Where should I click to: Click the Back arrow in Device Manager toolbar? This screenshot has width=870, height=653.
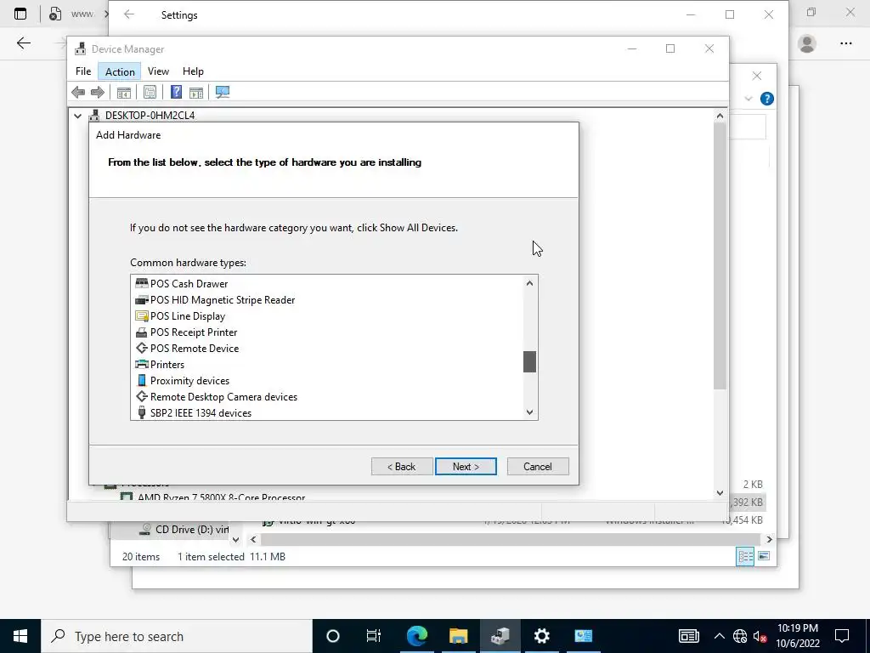78,92
